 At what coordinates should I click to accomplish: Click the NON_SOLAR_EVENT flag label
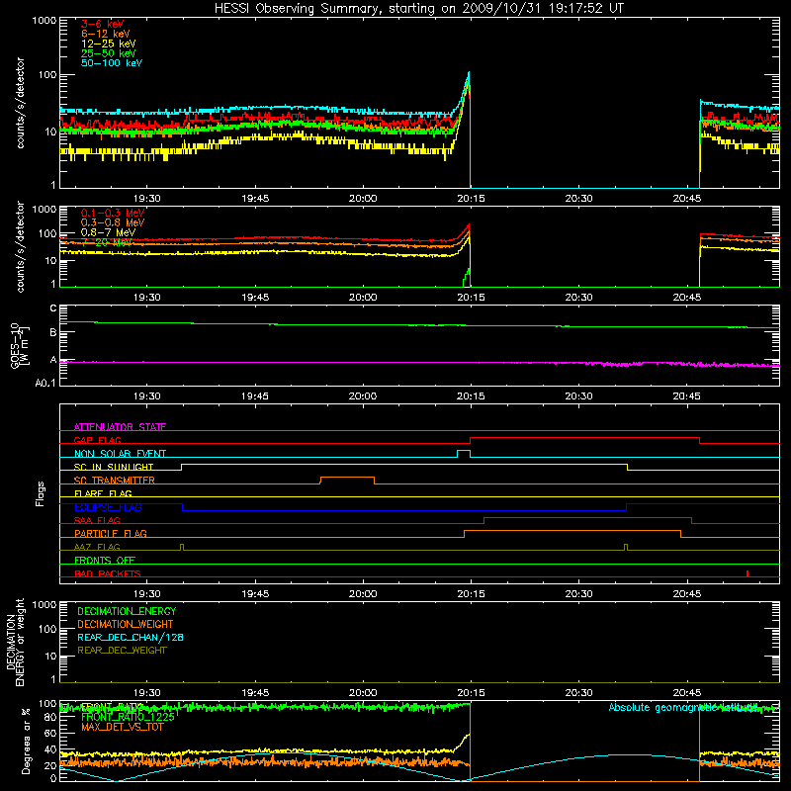click(x=120, y=454)
